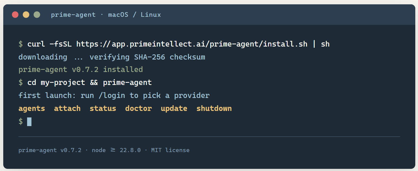Select the 'attach' subcommand
Screen dimensions: 418x171
click(x=67, y=108)
